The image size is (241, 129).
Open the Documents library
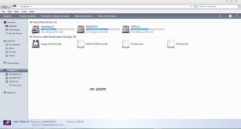pos(14,44)
